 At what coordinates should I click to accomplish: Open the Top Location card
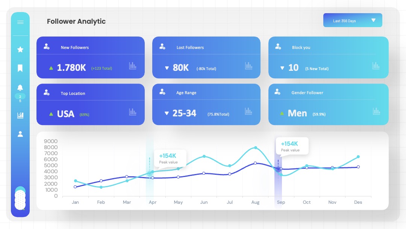(90, 104)
